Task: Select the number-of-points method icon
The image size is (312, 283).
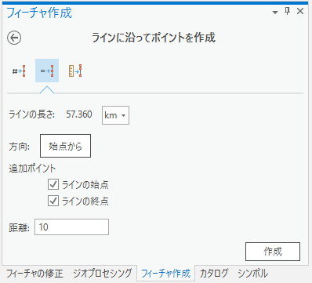Action: click(19, 71)
